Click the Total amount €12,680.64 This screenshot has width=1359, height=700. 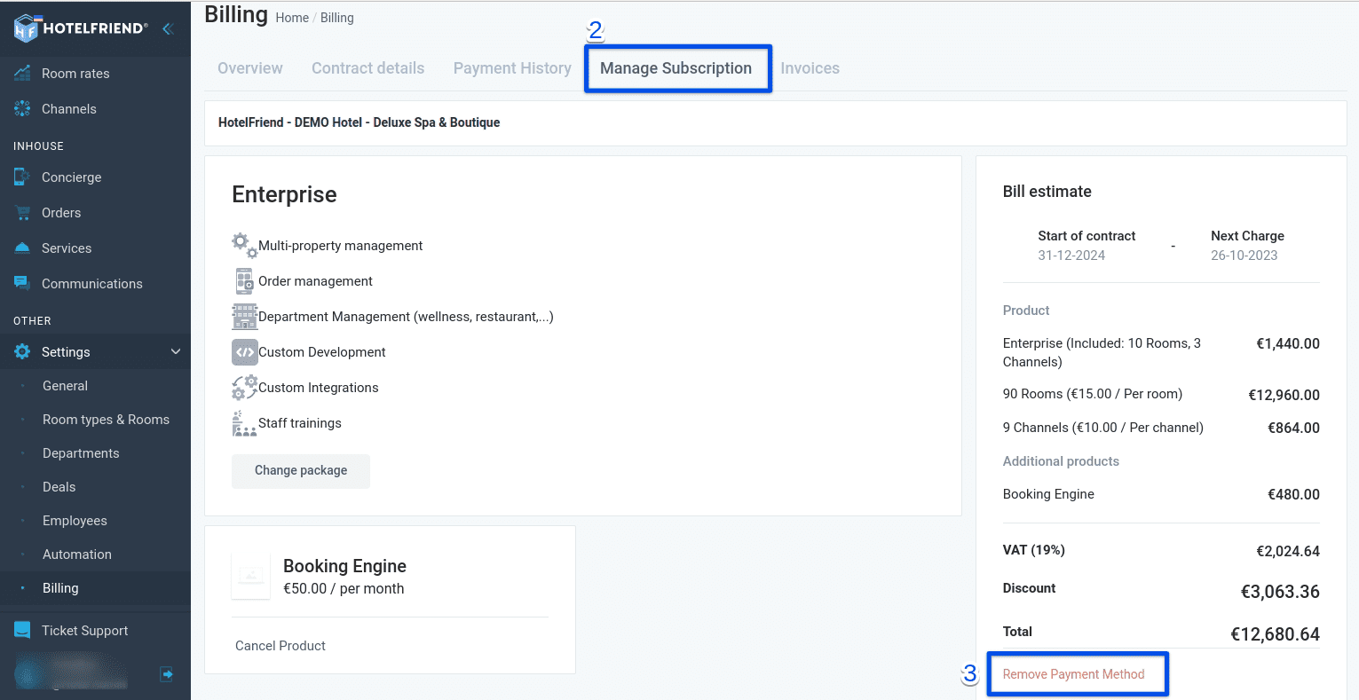(x=1275, y=633)
